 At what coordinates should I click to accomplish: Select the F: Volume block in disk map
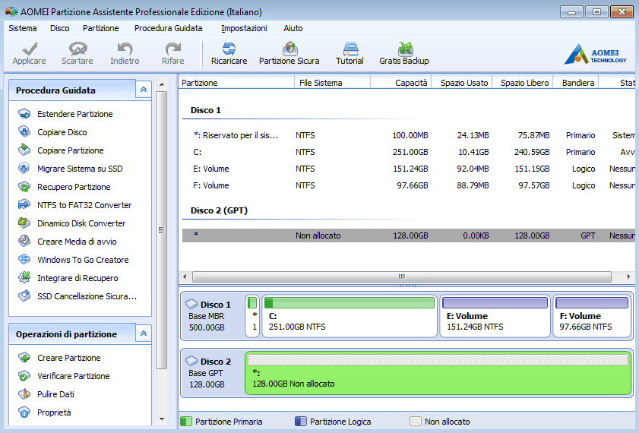point(592,316)
